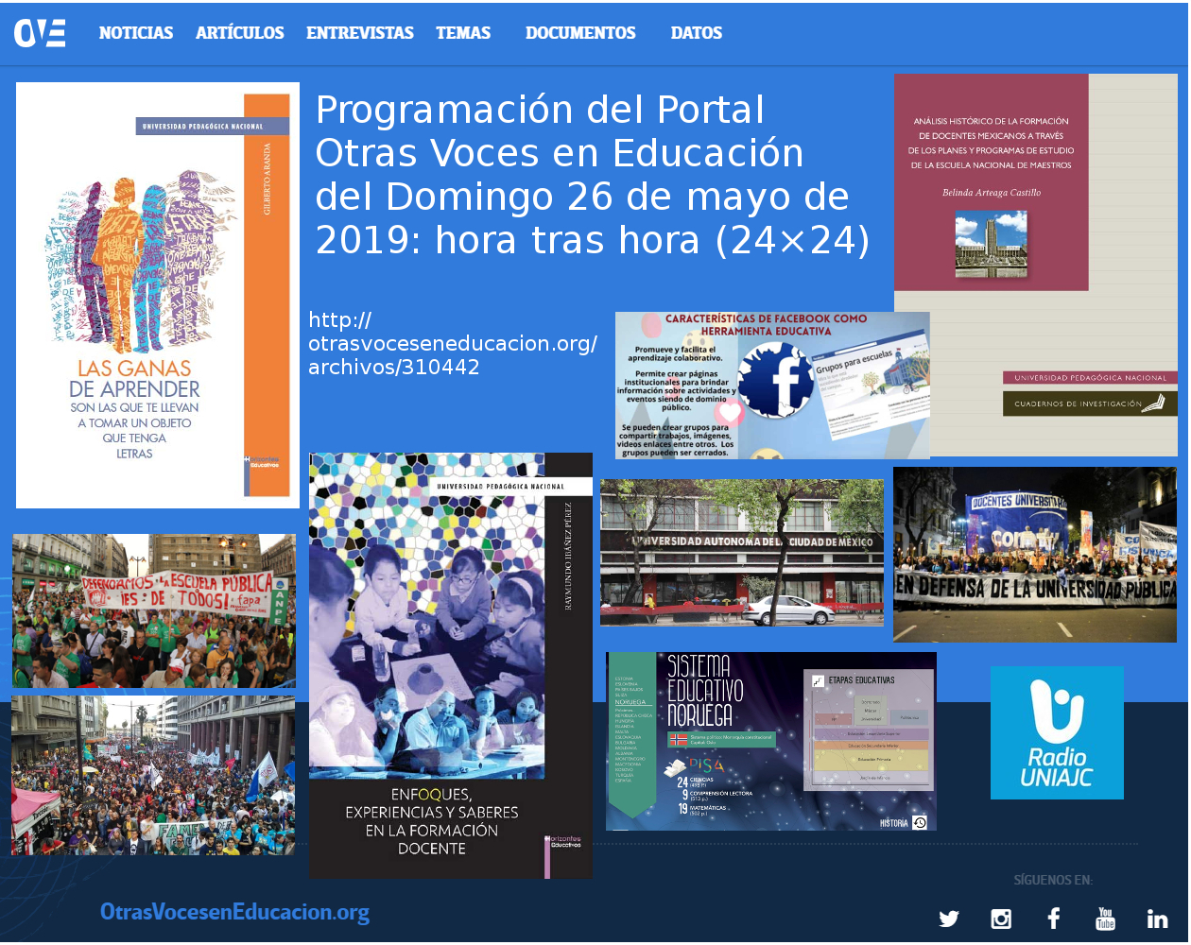Open the Twitter social icon

[x=949, y=919]
